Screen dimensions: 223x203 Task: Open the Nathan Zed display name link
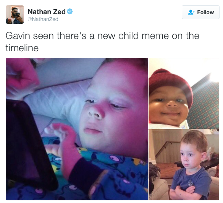click(x=47, y=12)
